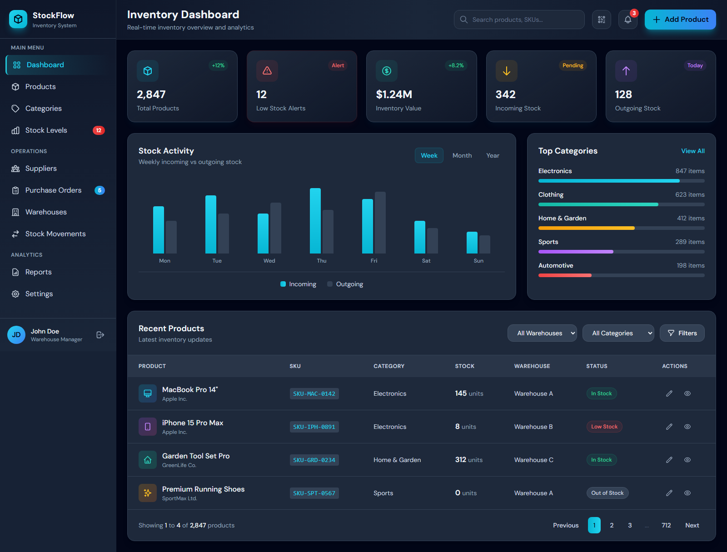Select the Stock Movements sidebar icon
727x552 pixels.
pos(15,234)
